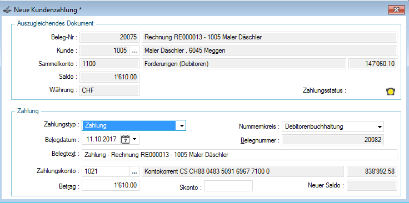This screenshot has height=203, width=409.
Task: Open the Zahlungskonto lookup ellipsis button
Action: coord(134,171)
